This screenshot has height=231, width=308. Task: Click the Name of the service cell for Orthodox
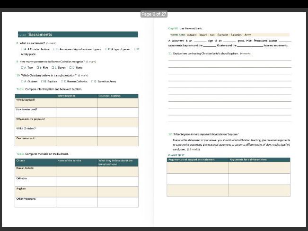(77, 182)
